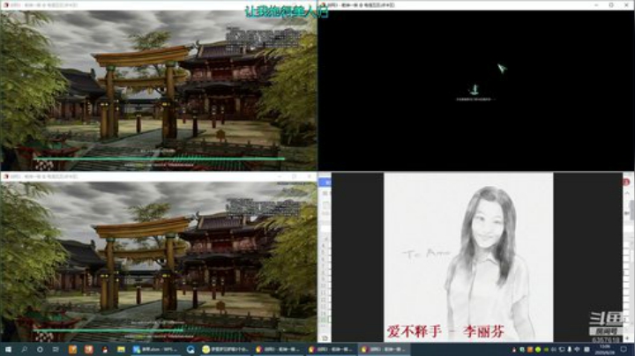Open Cortana circle on taskbar
Screen dimensions: 635x356
40,350
